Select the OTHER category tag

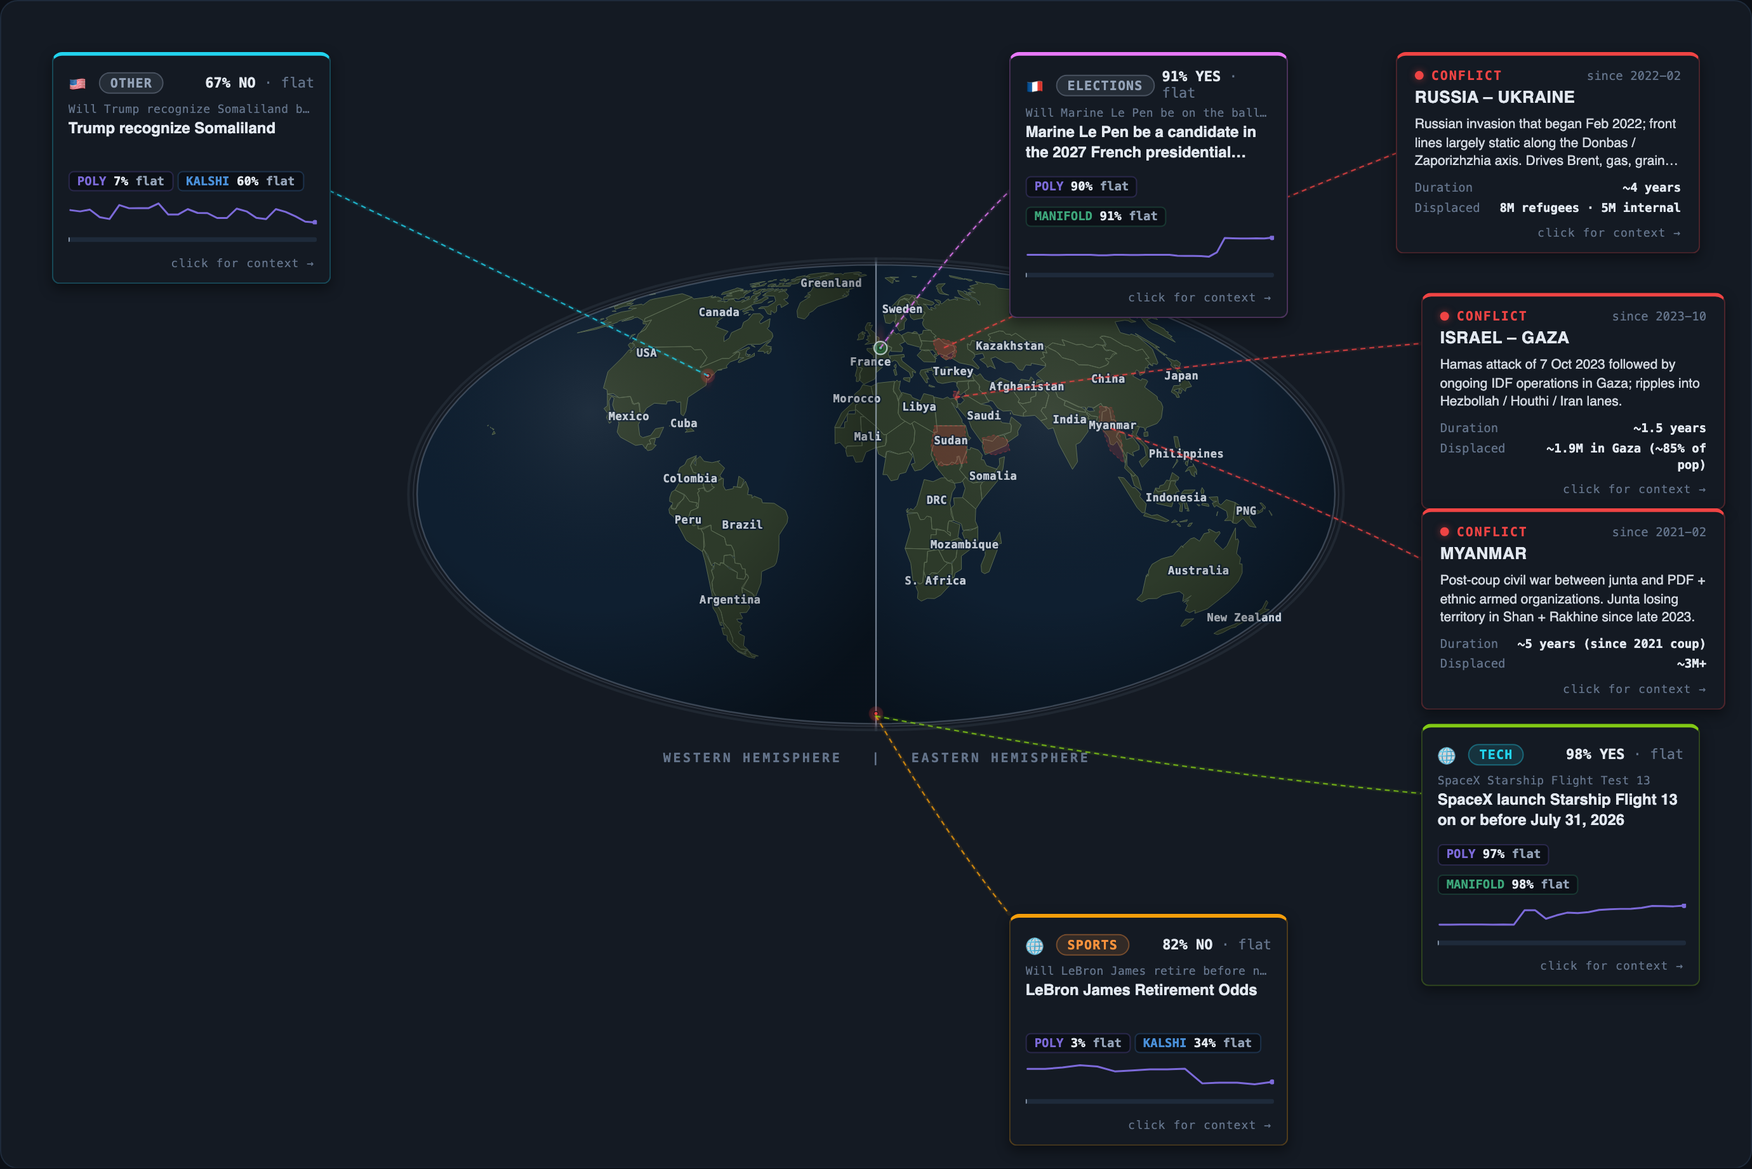[x=131, y=83]
